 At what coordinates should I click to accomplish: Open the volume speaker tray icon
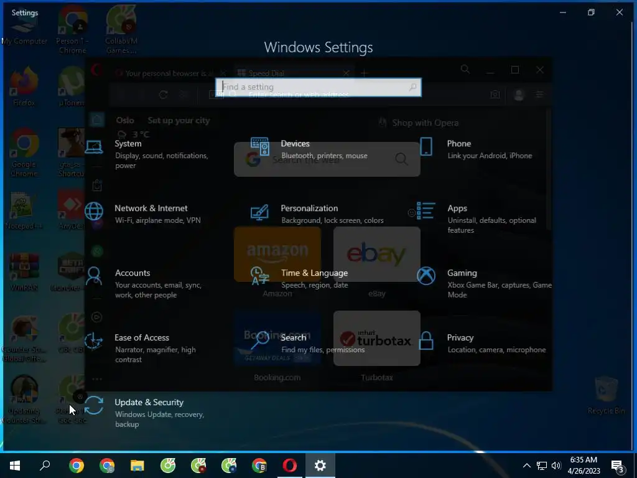(556, 466)
